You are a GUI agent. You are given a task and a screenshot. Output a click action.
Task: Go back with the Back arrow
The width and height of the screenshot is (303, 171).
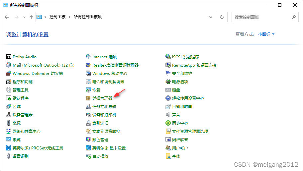tap(7, 17)
